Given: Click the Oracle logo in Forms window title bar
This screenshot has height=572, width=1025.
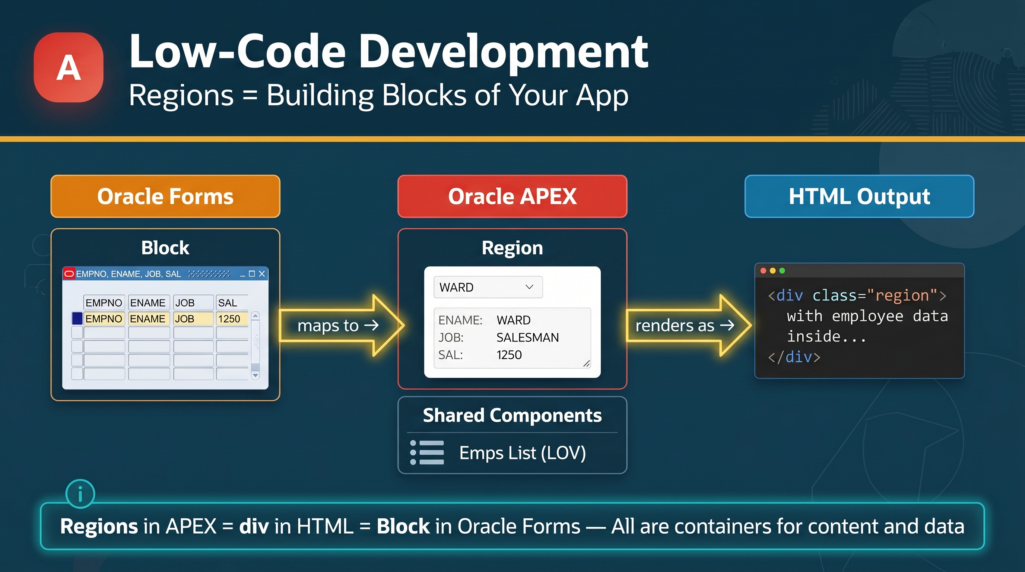Looking at the screenshot, I should (x=69, y=274).
